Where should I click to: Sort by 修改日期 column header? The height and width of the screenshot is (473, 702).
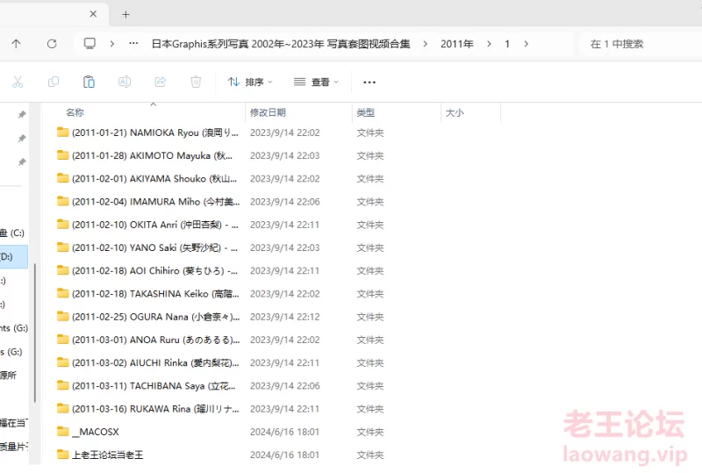click(x=268, y=112)
